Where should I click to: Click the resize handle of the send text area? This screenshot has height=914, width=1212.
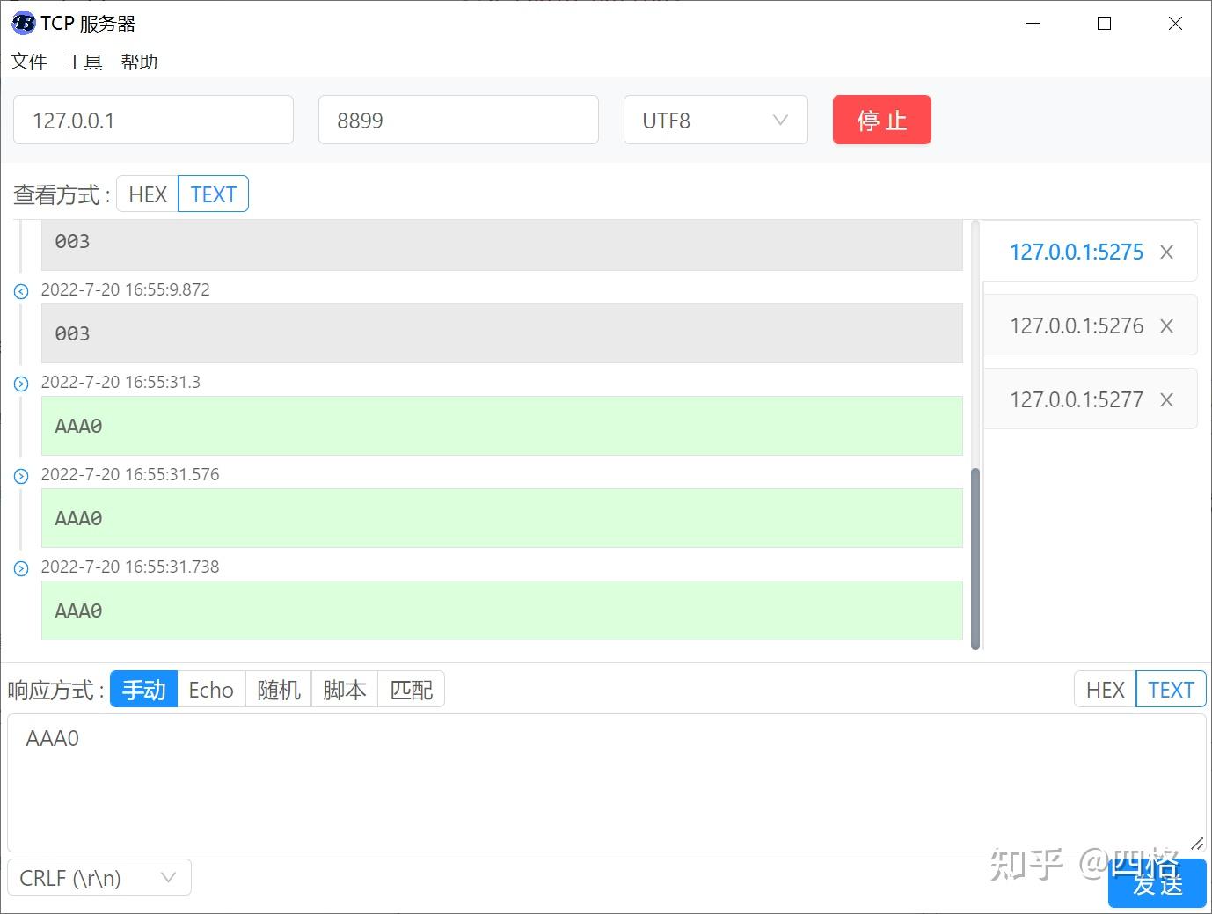tap(1196, 843)
